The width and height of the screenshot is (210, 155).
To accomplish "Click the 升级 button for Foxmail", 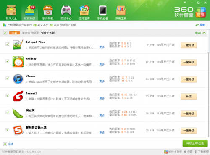I will point(189,96).
